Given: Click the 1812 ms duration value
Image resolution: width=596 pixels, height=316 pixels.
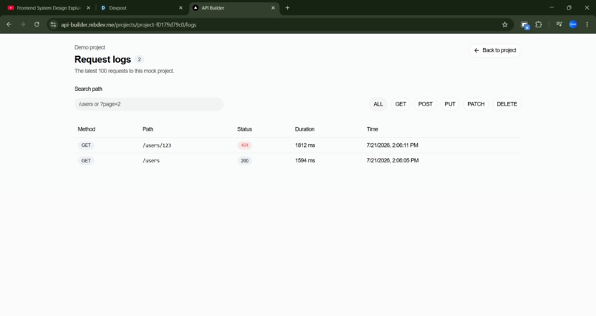Looking at the screenshot, I should click(x=305, y=145).
